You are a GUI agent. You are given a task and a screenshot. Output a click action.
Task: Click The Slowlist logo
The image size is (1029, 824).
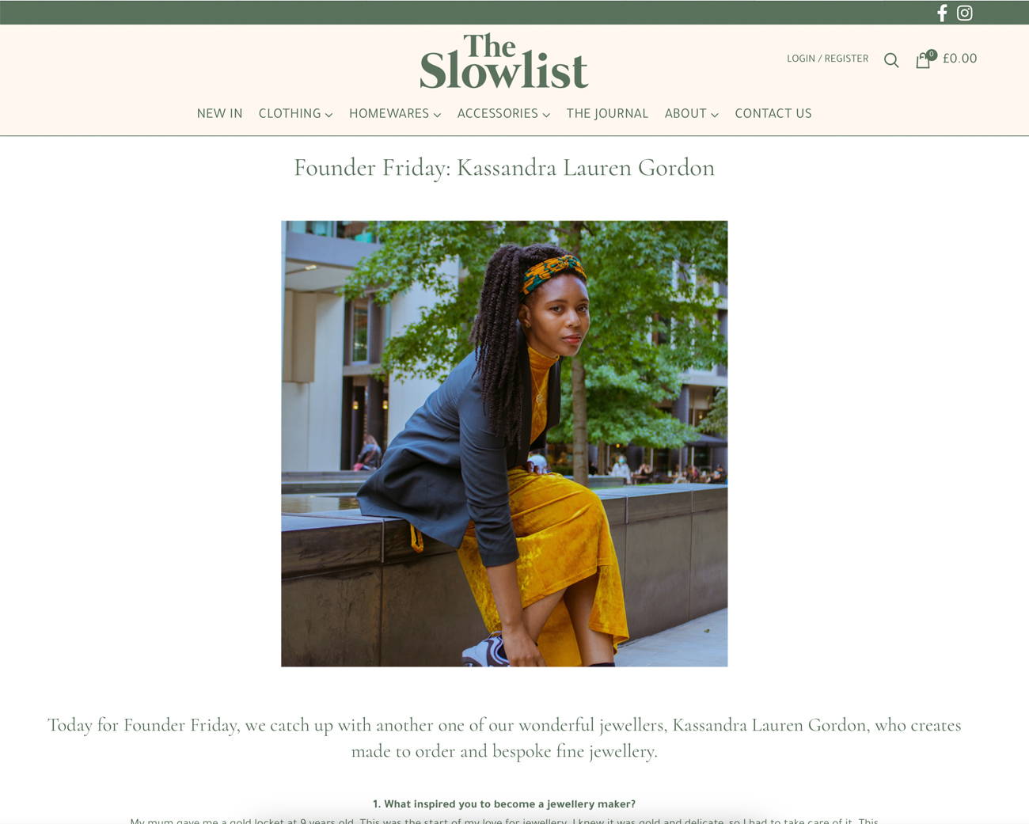pos(504,61)
